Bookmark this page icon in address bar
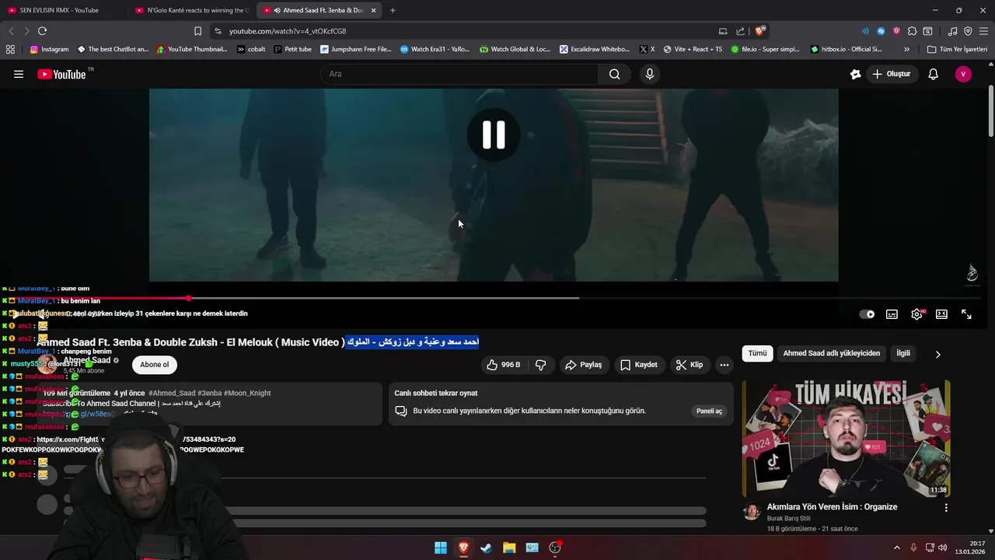This screenshot has width=995, height=560. click(x=197, y=31)
